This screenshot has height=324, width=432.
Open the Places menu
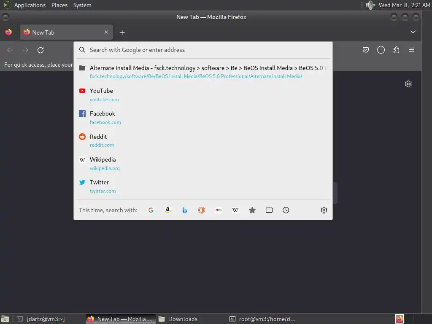click(x=59, y=5)
